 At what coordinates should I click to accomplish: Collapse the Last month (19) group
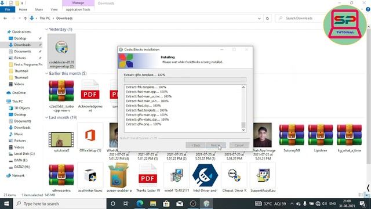click(x=46, y=117)
